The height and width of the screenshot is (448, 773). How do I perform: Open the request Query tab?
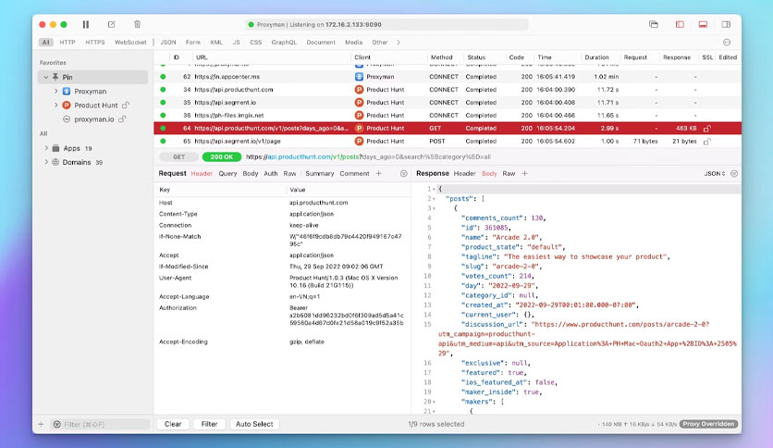point(227,174)
